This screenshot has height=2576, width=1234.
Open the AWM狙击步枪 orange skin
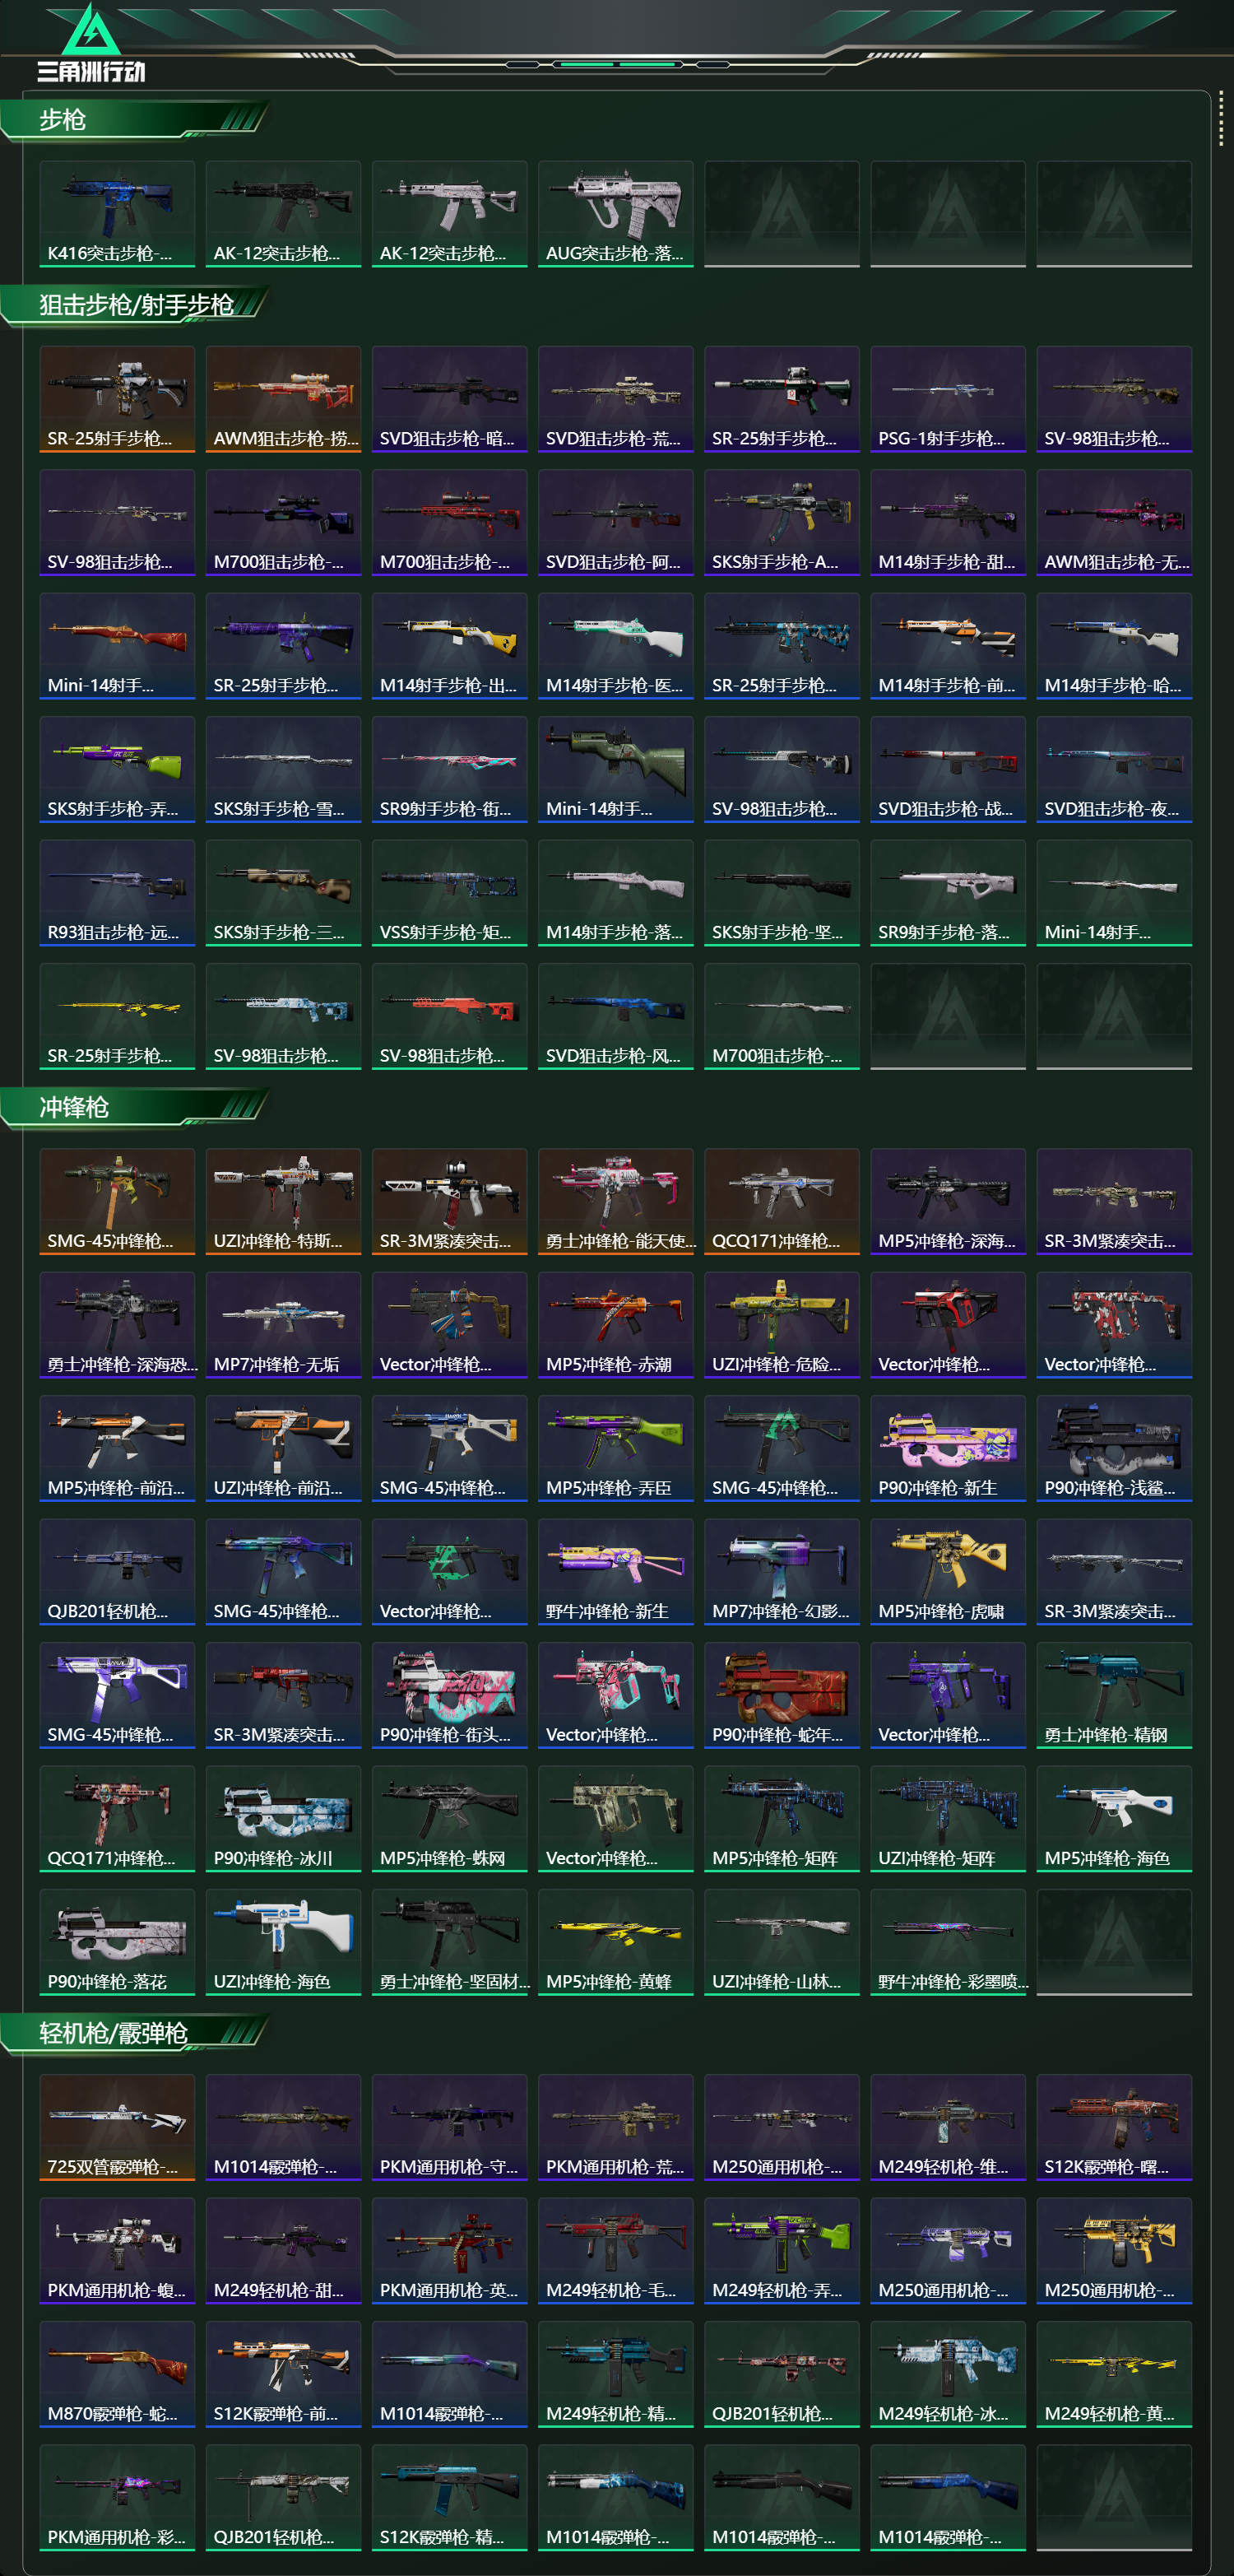click(283, 399)
